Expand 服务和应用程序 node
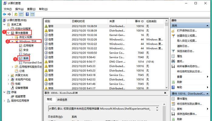212x121 pixels. pyautogui.click(x=4, y=101)
